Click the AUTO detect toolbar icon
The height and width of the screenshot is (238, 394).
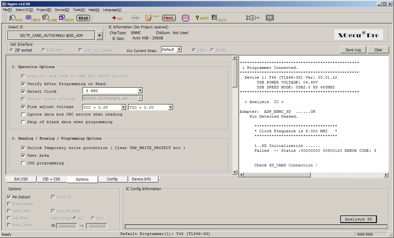pos(16,18)
